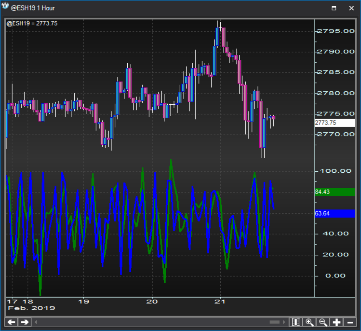Click the 2775.00 price axis label
Screen dimensions: 361x331
[336, 114]
